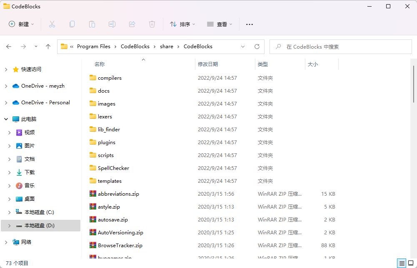Navigate to share in breadcrumb path
Viewport: 417px width, 268px height.
[x=166, y=47]
